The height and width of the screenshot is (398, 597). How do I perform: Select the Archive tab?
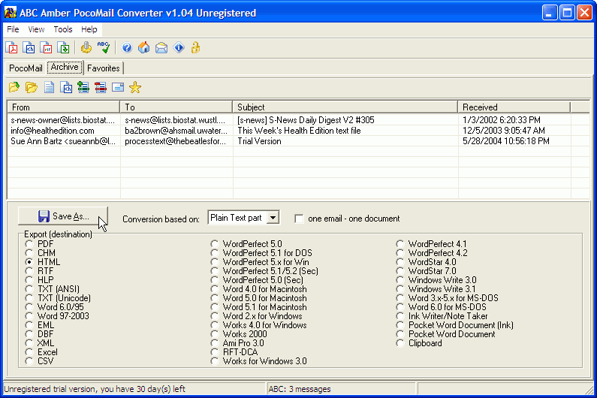tap(65, 67)
